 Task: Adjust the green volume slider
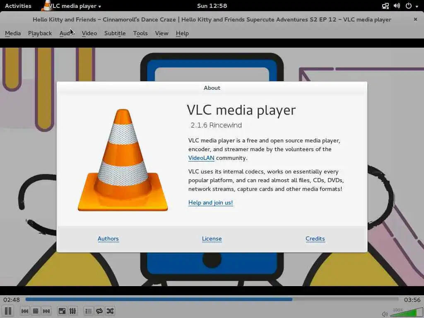point(407,312)
